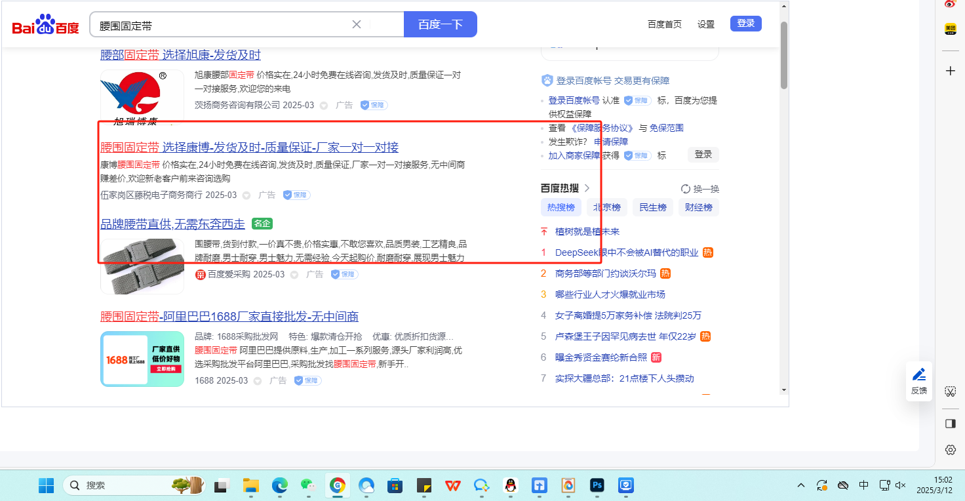The height and width of the screenshot is (501, 965).
Task: Click the Baidu logo
Action: pyautogui.click(x=45, y=25)
